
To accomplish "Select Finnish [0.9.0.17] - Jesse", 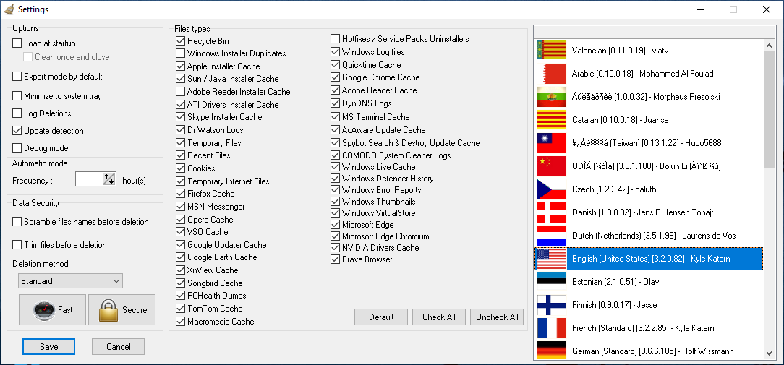I will tap(649, 305).
